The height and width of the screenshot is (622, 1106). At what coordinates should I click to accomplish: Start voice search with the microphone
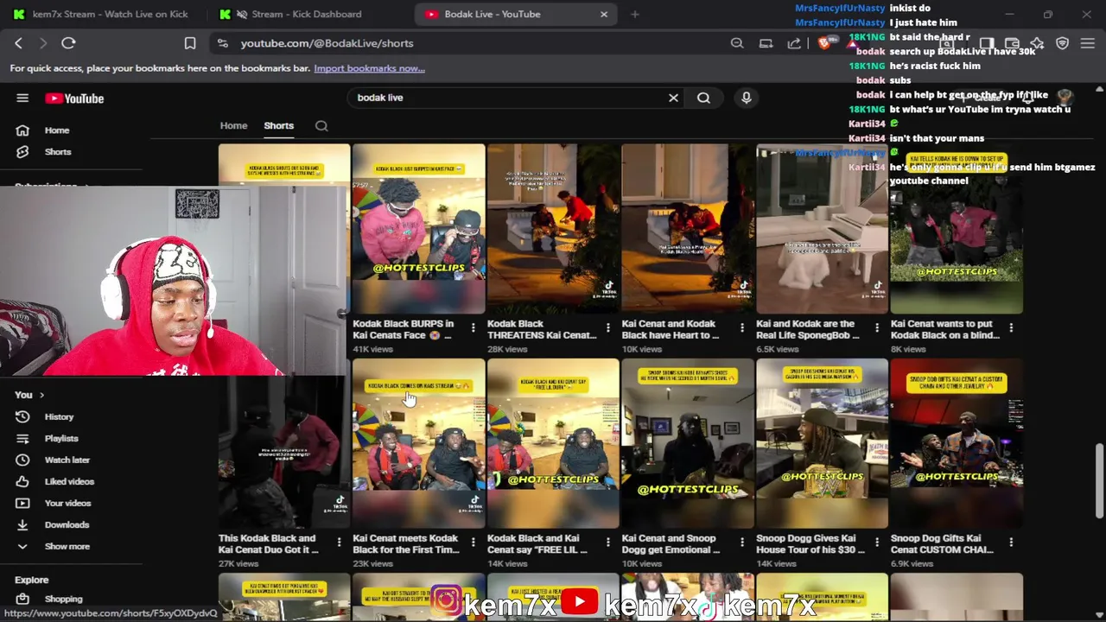tap(747, 98)
